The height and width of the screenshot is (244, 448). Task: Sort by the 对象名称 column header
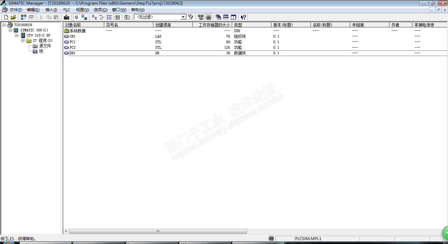click(84, 25)
